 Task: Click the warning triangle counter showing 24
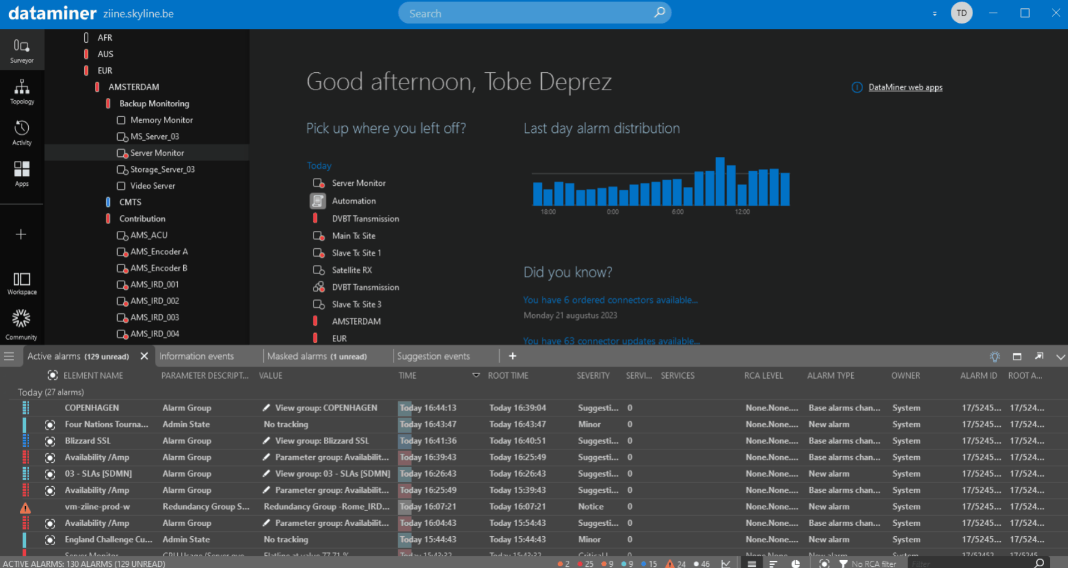pyautogui.click(x=676, y=564)
